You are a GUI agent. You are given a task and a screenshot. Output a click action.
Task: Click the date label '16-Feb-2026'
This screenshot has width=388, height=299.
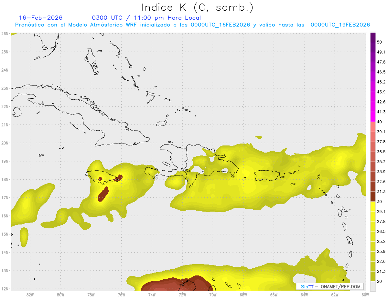coord(40,18)
